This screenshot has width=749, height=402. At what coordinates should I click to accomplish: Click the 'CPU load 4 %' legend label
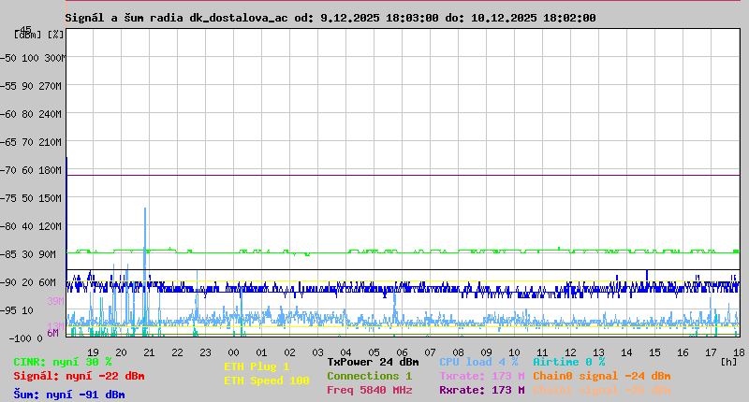pyautogui.click(x=478, y=362)
